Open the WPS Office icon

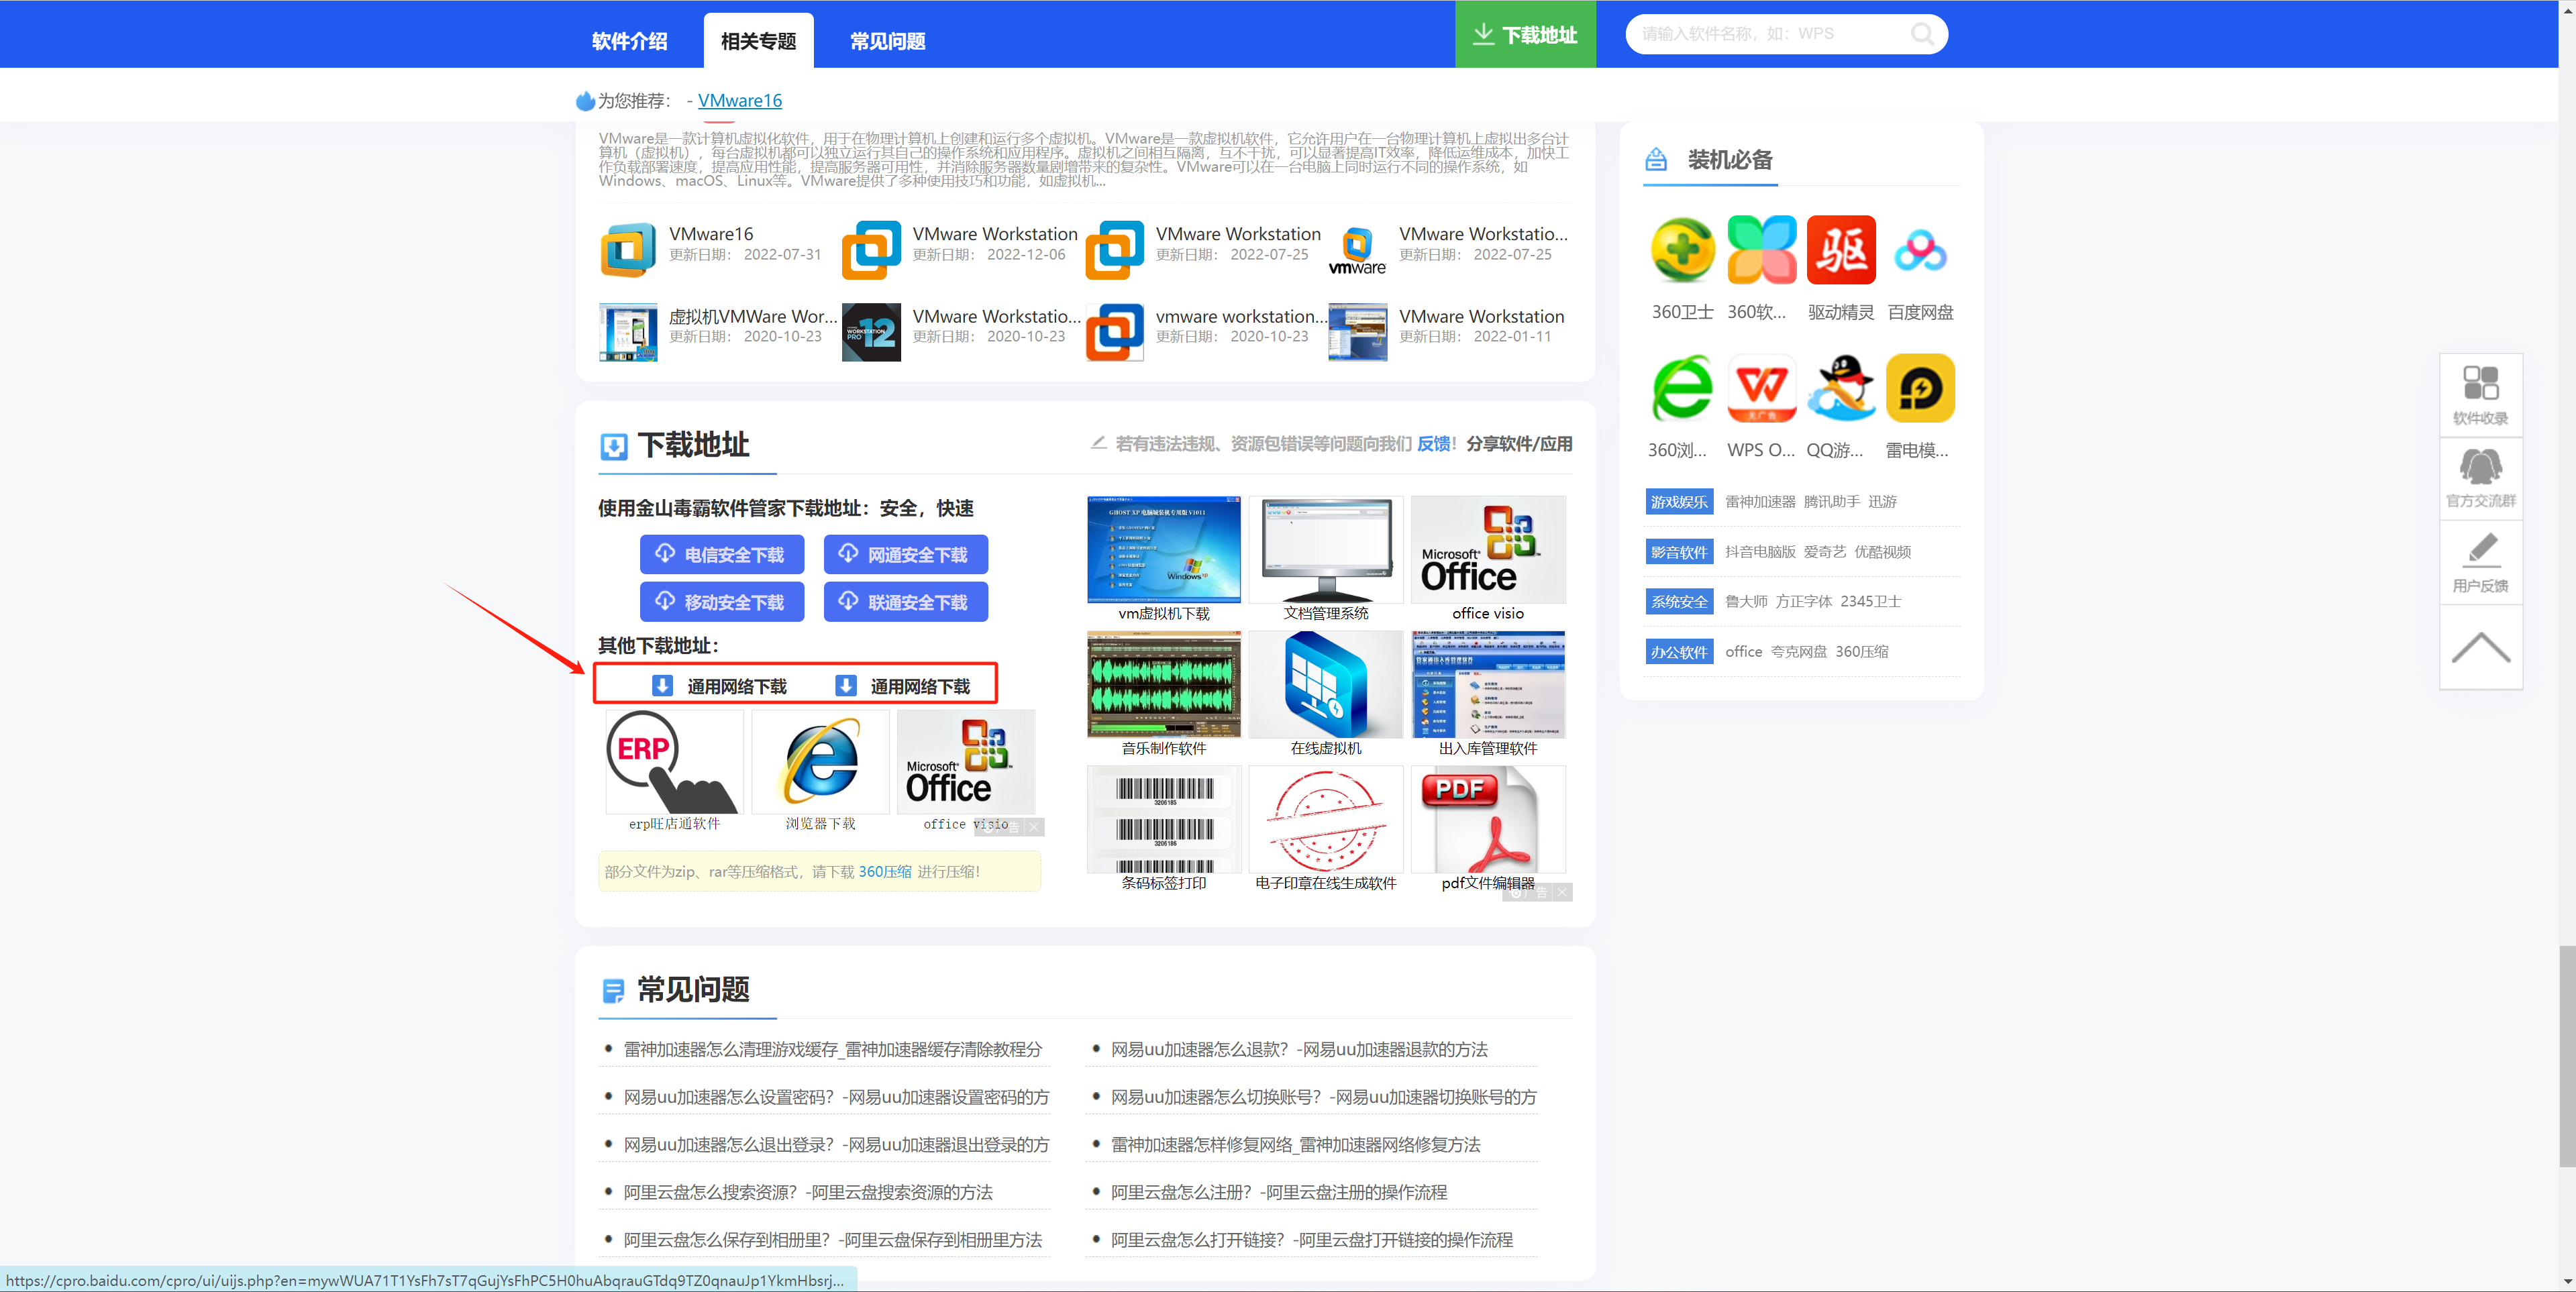point(1761,388)
